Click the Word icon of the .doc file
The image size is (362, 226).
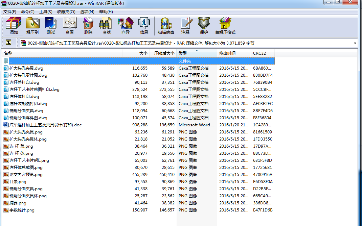[x=6, y=125]
